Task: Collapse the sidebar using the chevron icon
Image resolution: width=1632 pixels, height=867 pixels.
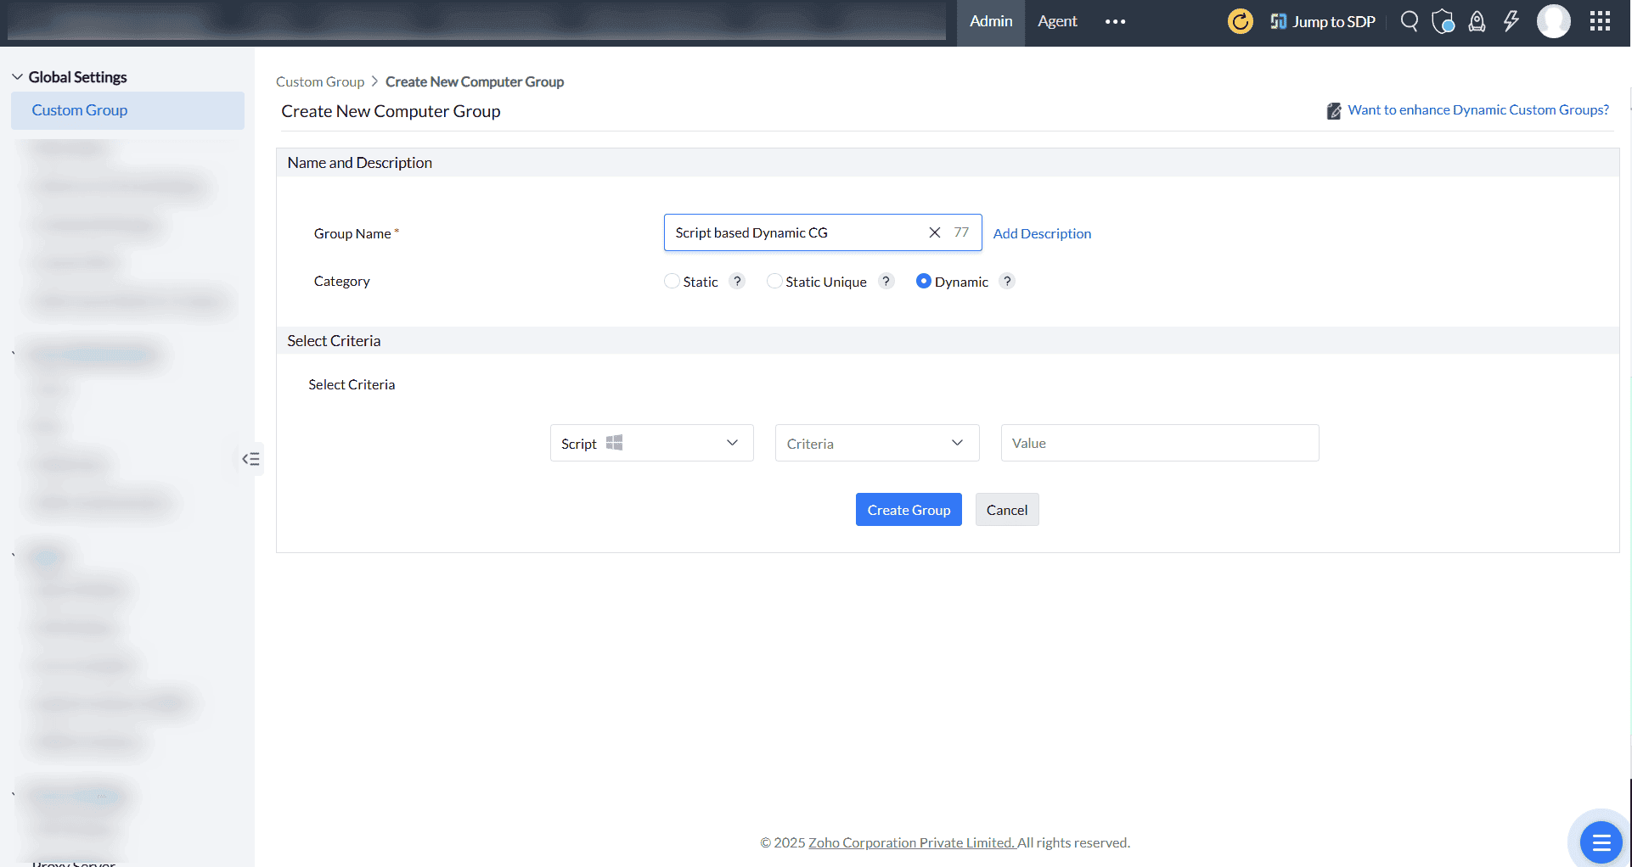Action: pos(250,458)
